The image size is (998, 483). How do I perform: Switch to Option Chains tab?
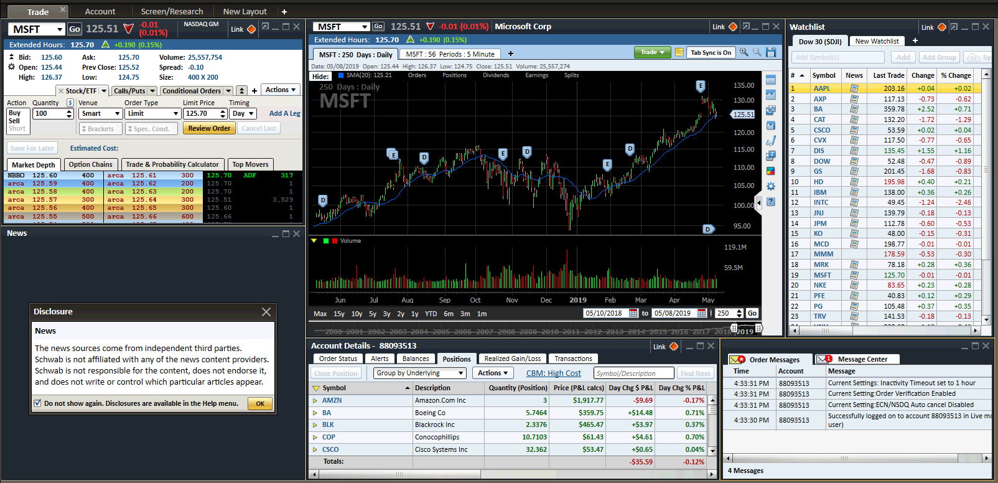[91, 164]
